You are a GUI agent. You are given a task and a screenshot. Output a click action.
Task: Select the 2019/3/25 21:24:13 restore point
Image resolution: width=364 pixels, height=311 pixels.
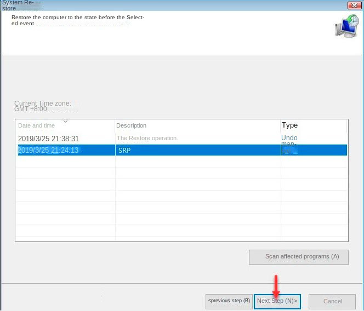click(49, 150)
